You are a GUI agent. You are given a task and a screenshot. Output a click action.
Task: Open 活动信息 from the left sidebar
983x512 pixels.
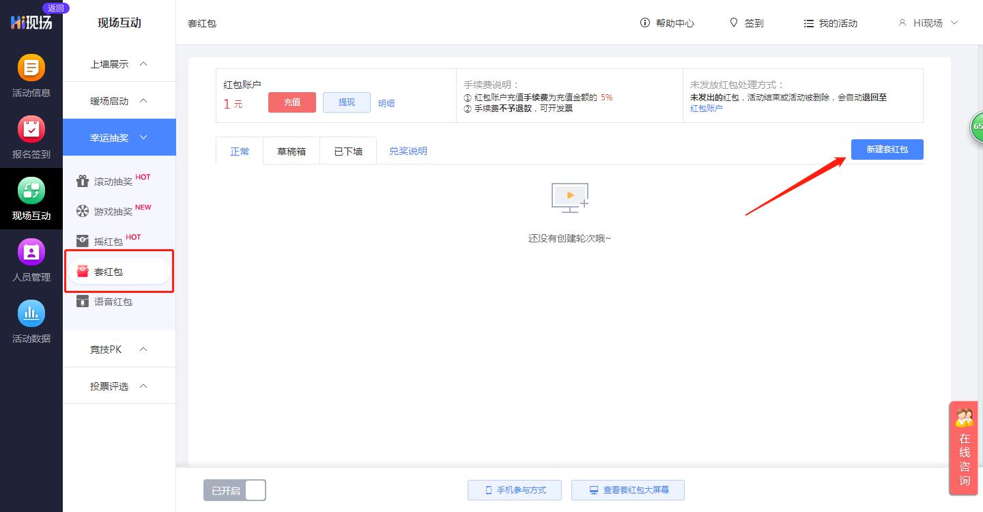[x=31, y=75]
